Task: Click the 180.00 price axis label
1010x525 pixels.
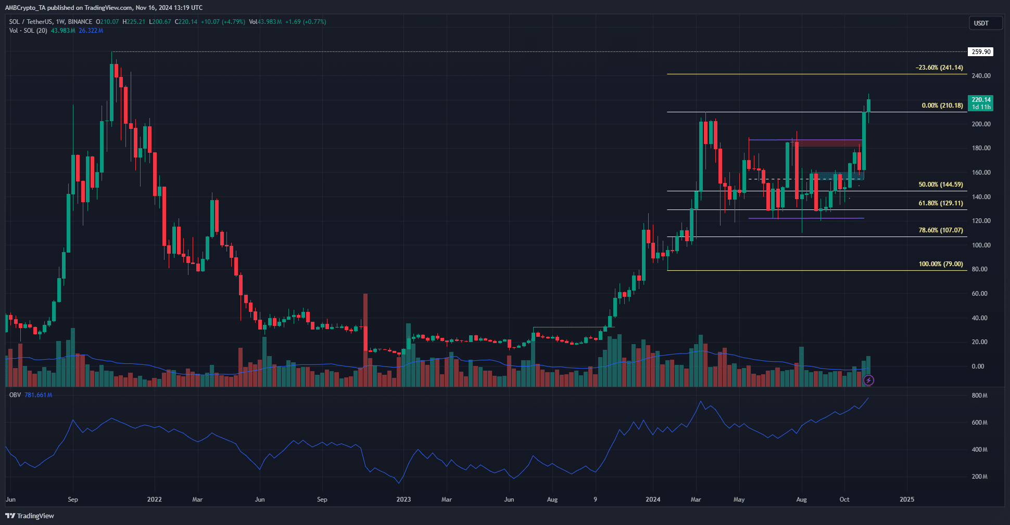Action: click(x=981, y=148)
